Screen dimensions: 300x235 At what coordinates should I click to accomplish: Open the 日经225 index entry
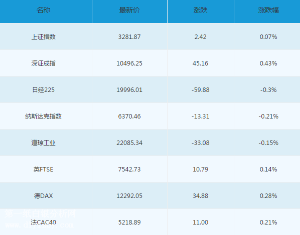[x=44, y=89]
